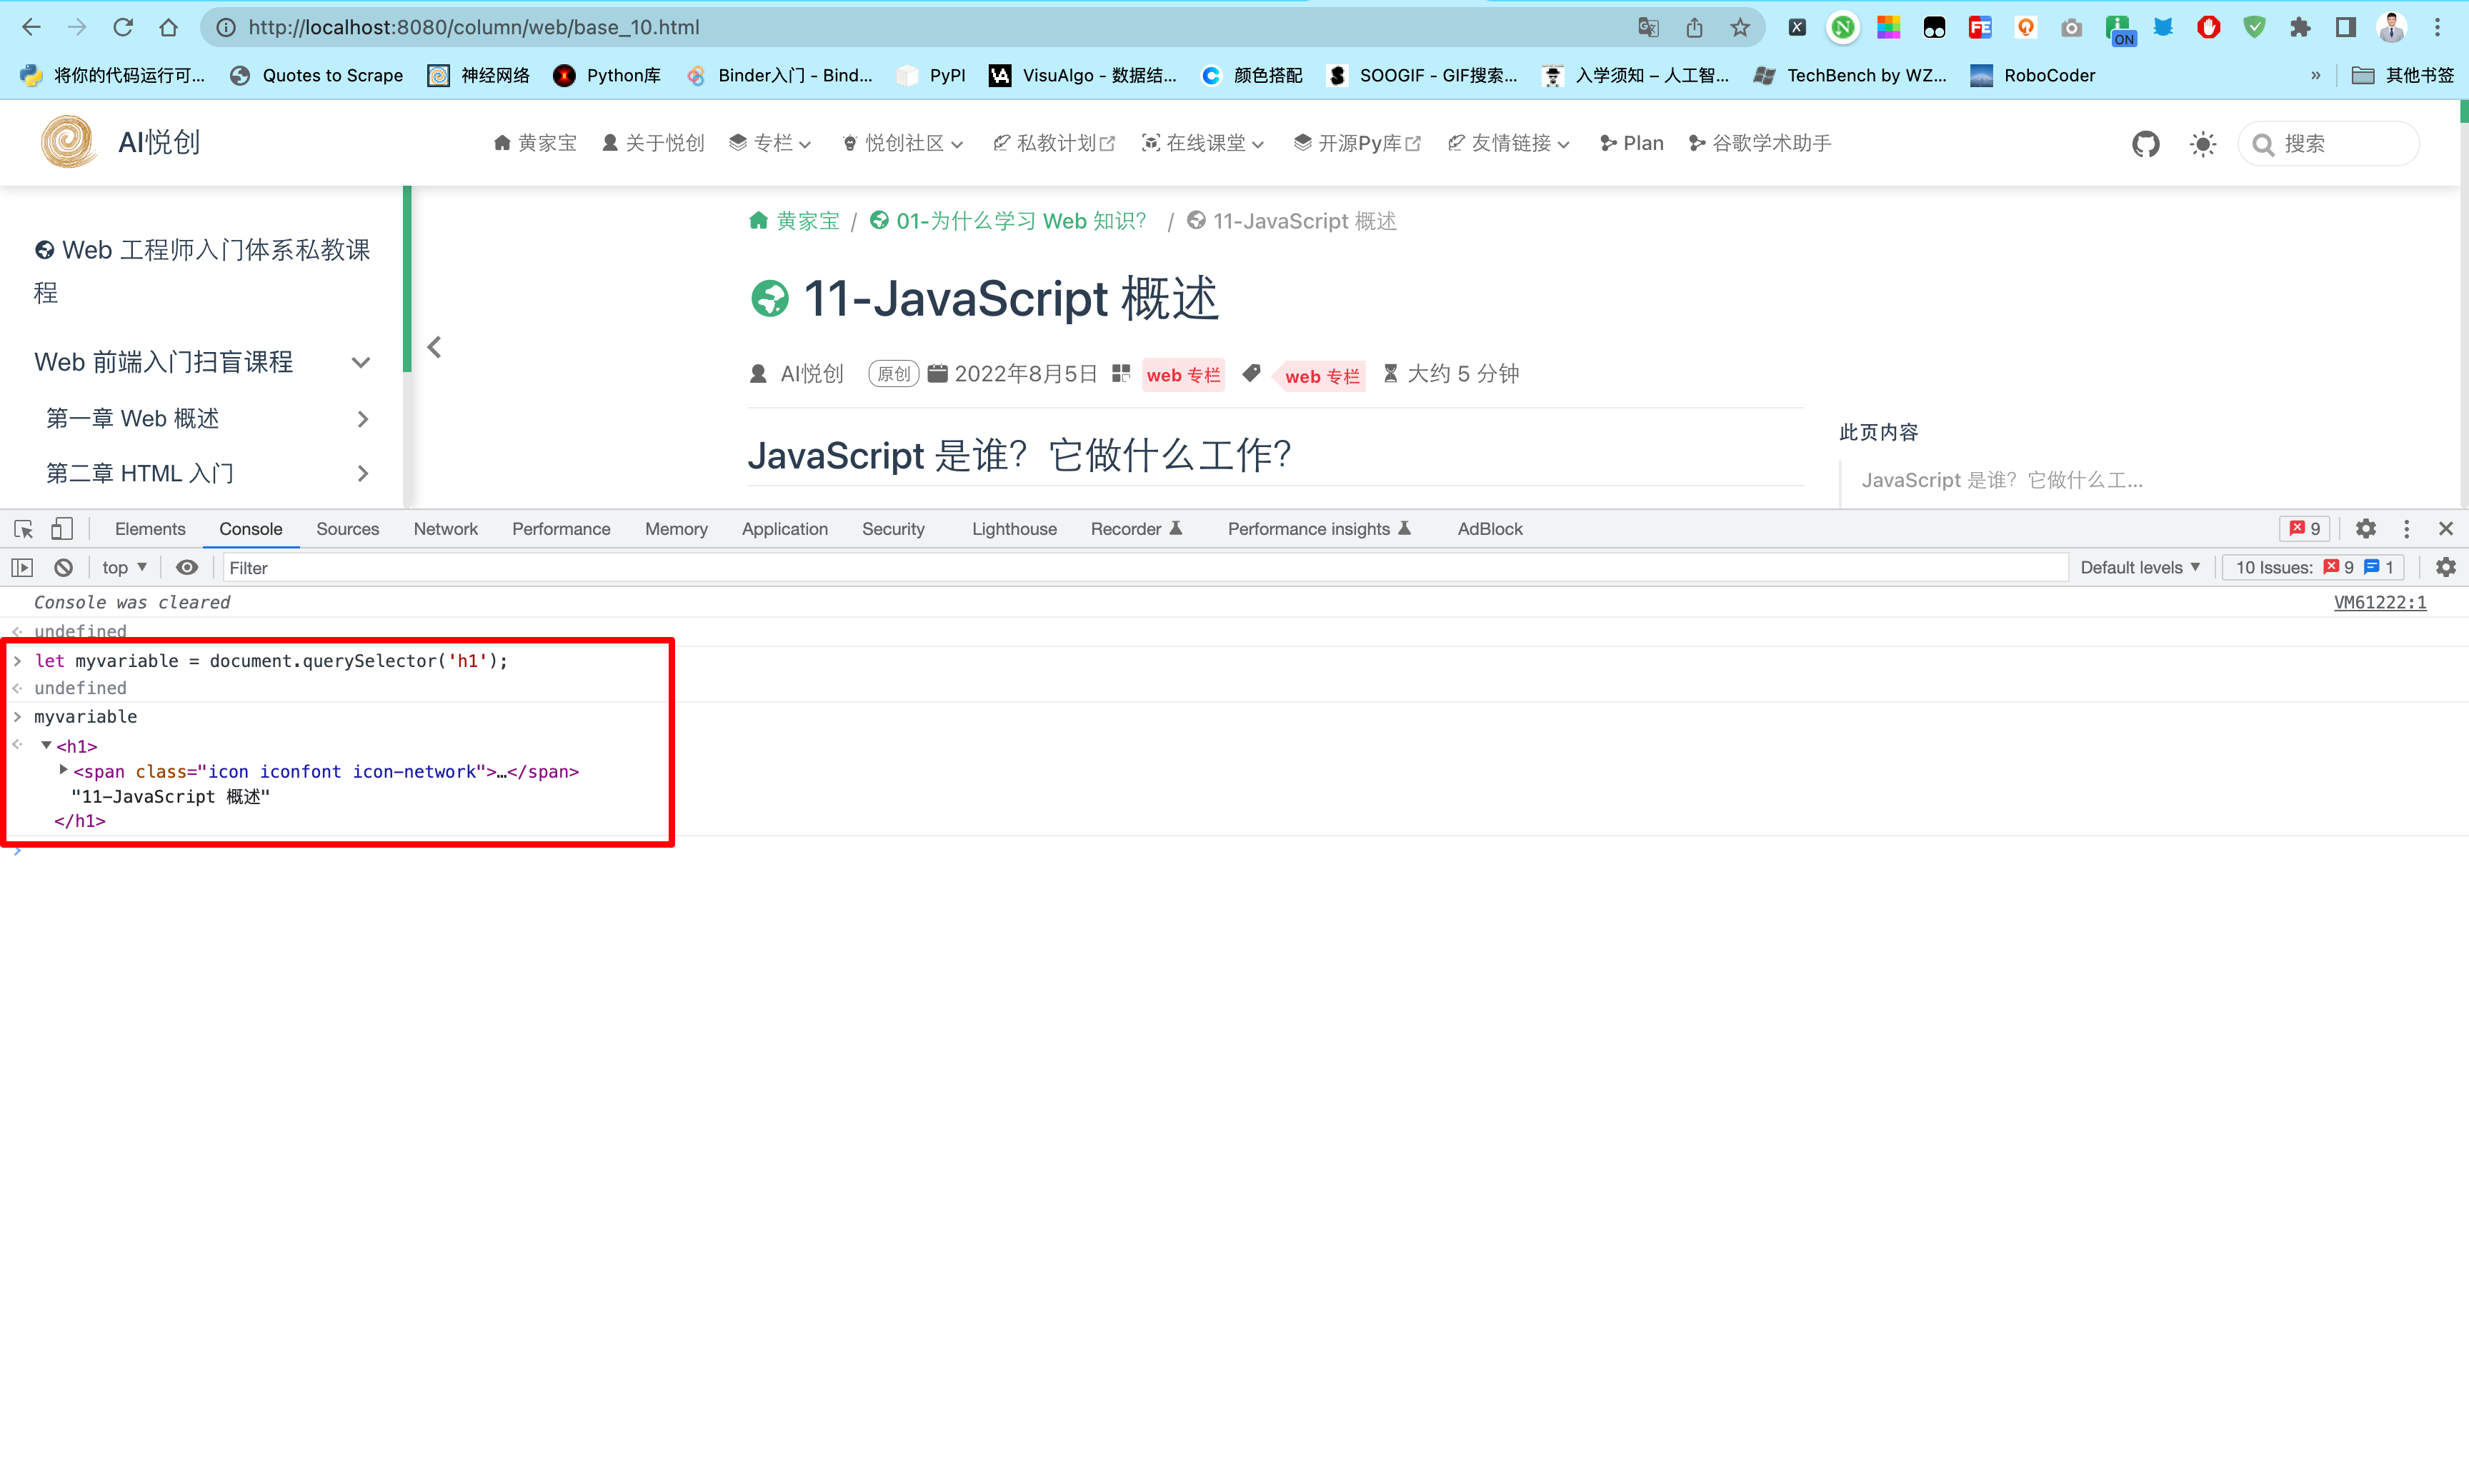Open the top context dropdown
Viewport: 2469px width, 1484px height.
click(124, 568)
